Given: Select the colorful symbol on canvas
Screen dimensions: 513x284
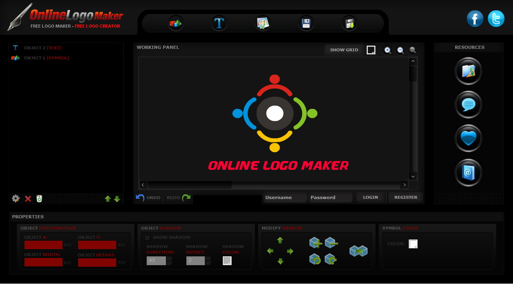Looking at the screenshot, I should click(275, 113).
